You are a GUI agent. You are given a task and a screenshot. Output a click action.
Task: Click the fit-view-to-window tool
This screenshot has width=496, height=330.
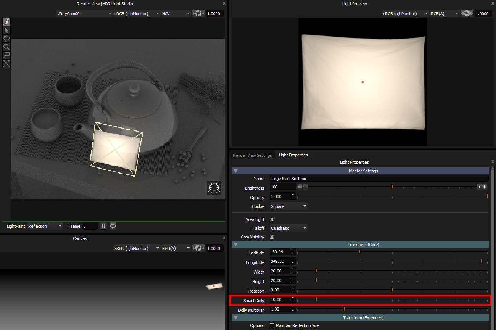[6, 64]
